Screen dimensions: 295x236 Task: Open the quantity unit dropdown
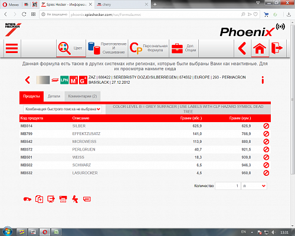(x=254, y=186)
